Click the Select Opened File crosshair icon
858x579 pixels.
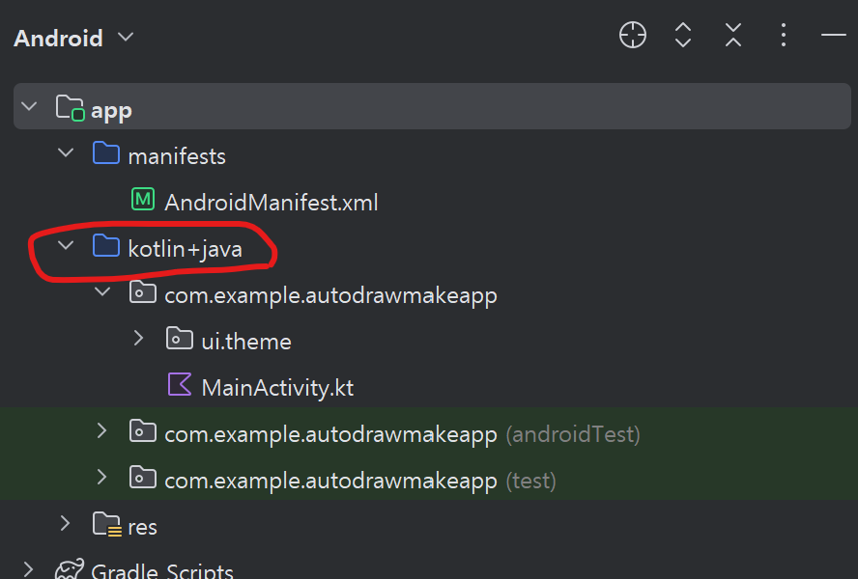tap(633, 35)
